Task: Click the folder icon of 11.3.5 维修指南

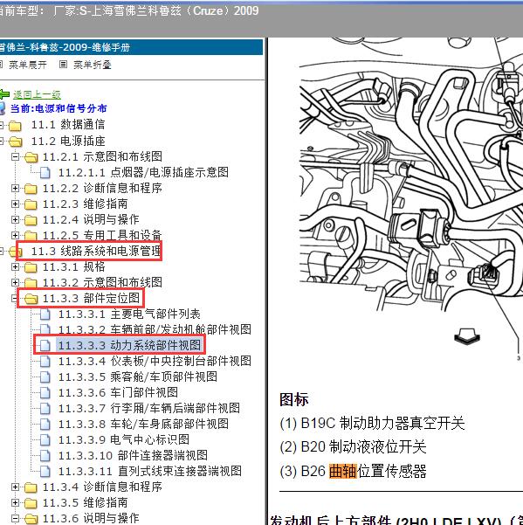Action: pos(31,503)
